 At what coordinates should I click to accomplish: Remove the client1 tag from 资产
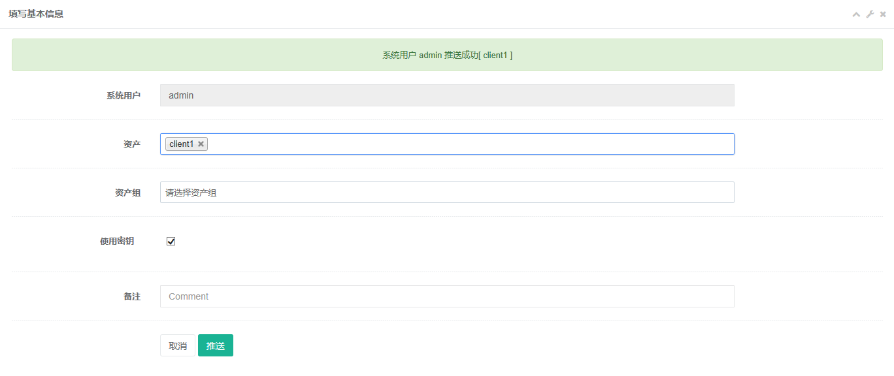pos(201,144)
